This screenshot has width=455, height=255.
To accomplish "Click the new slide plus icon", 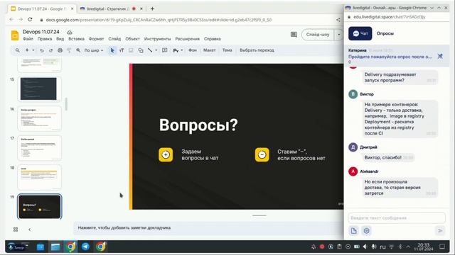I will pos(27,50).
